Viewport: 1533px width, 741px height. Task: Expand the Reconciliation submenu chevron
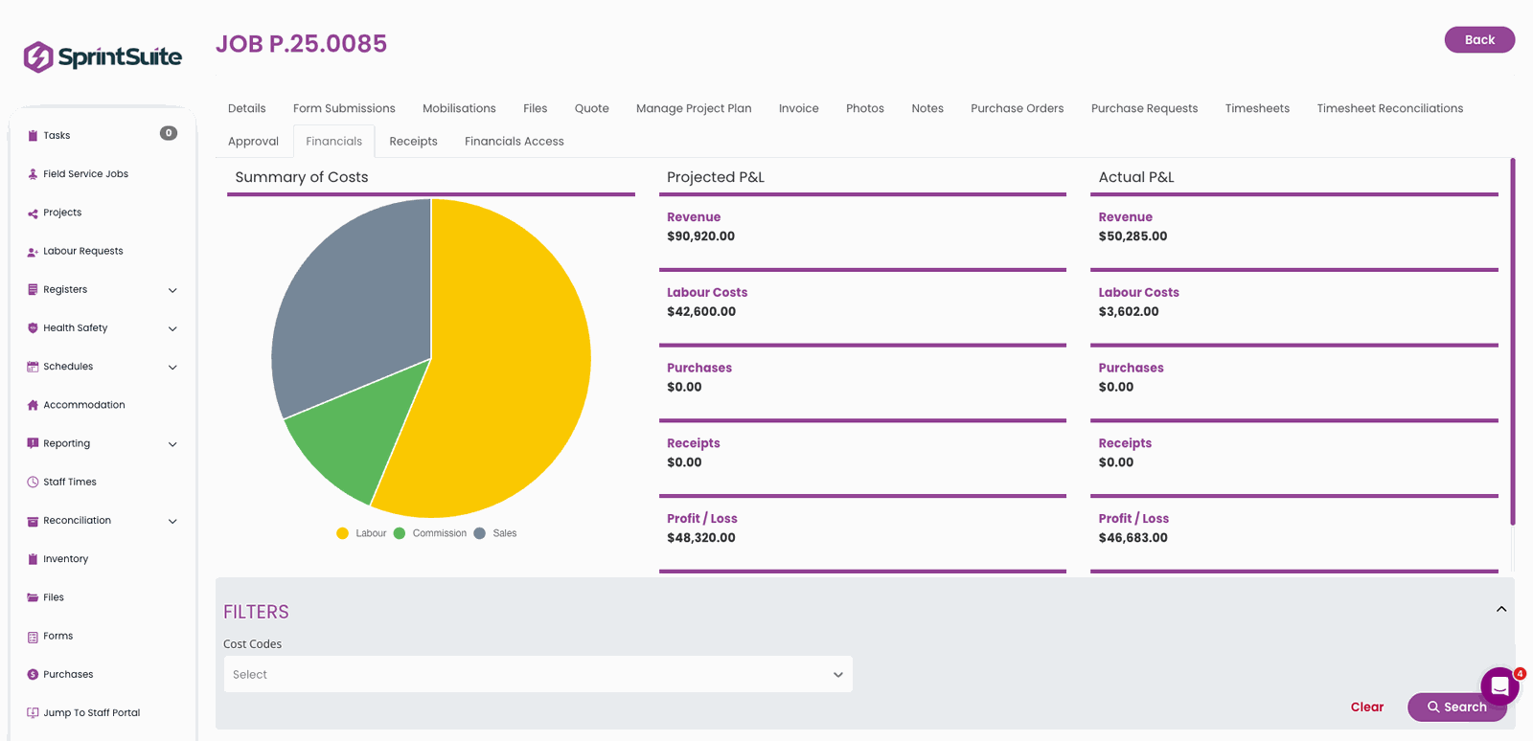pyautogui.click(x=172, y=521)
